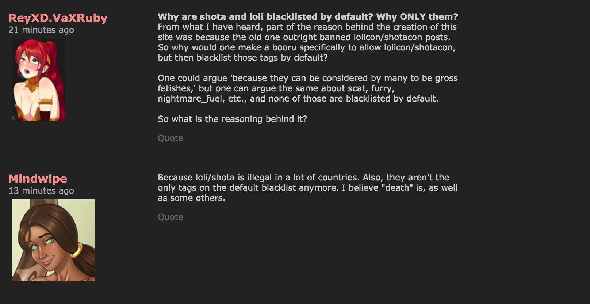Click the "Why ONLY them?" heading text
Screen dimensions: 590x304
click(x=417, y=17)
